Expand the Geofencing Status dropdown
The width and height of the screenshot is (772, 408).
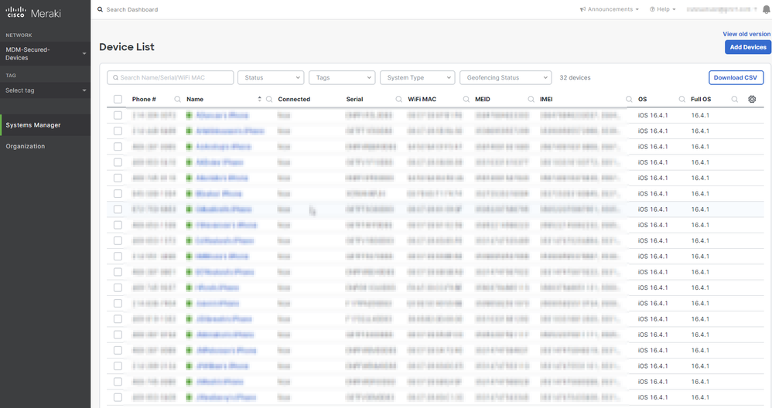(505, 77)
